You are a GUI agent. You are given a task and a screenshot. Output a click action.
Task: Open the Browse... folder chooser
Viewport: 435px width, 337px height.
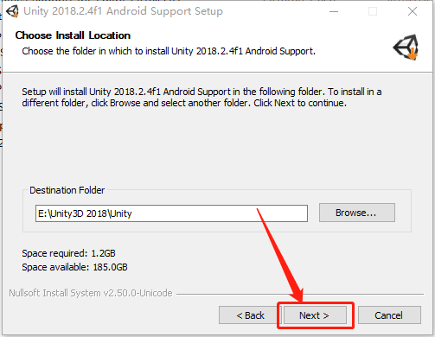357,213
